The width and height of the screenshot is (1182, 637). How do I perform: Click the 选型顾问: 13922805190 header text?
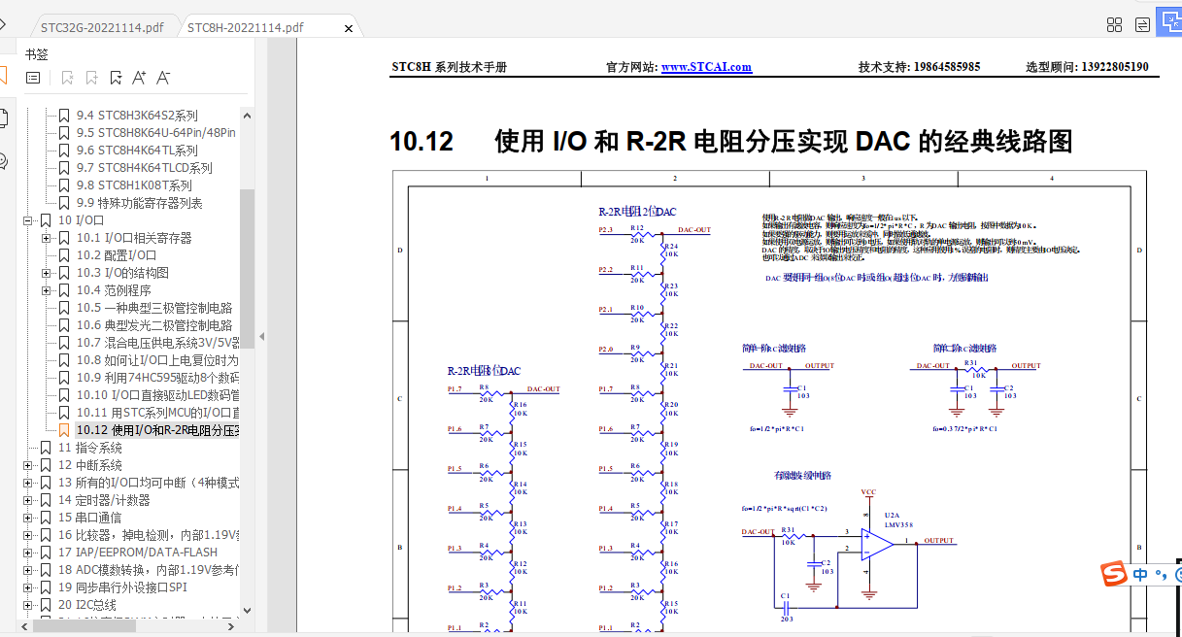pyautogui.click(x=1087, y=67)
